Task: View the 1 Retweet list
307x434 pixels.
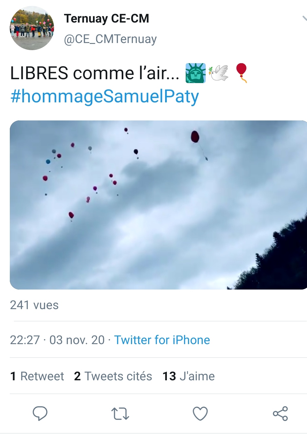Action: pyautogui.click(x=37, y=376)
